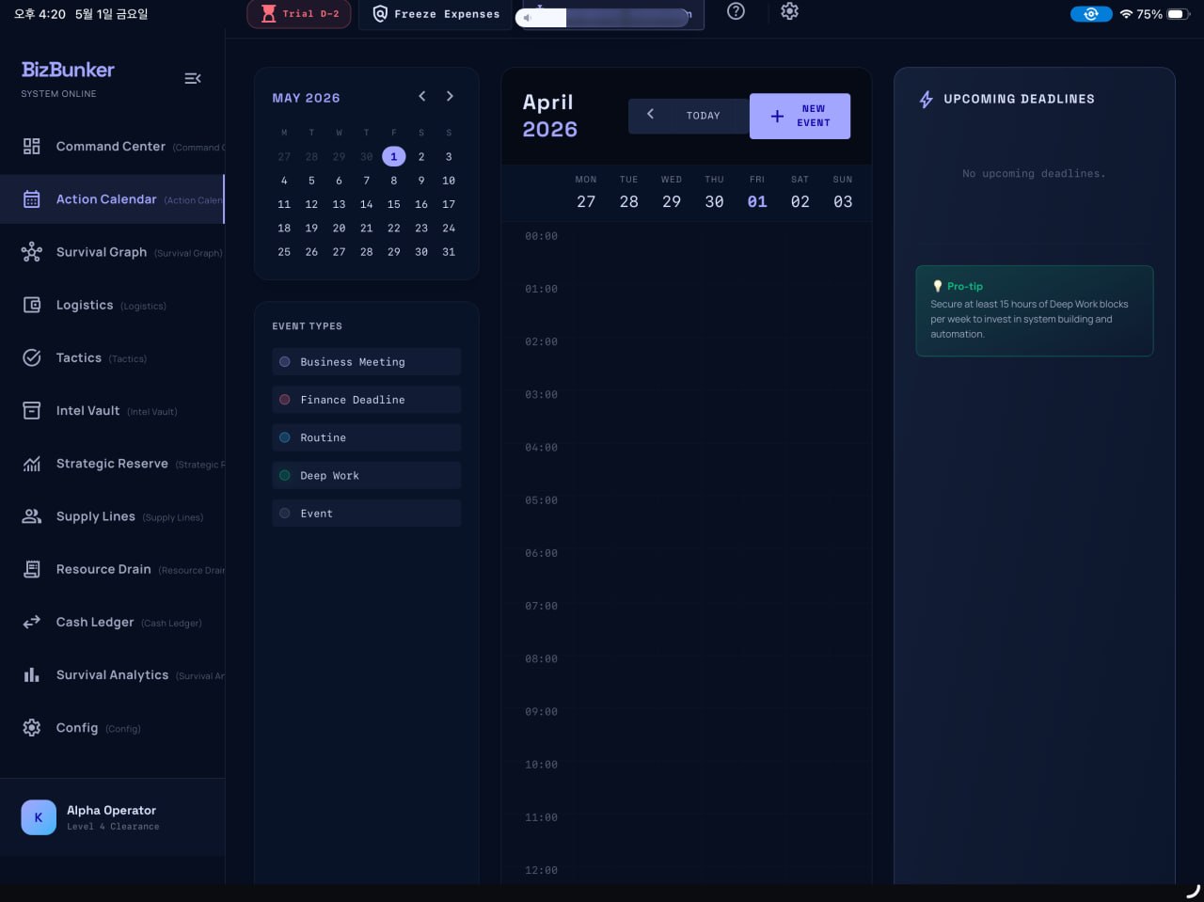Open the Cash Ledger page
The image size is (1204, 902).
(112, 622)
